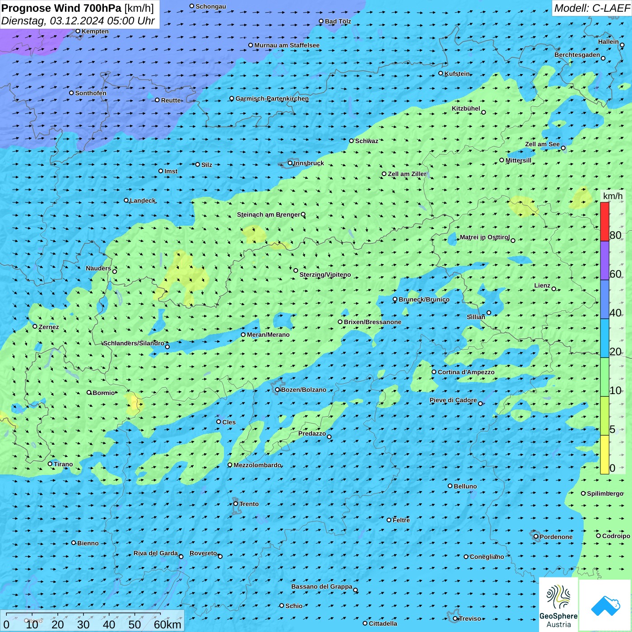Screen dimensions: 632x632
Task: Click the purple legend swatch between 60 and 80
Action: (x=604, y=260)
